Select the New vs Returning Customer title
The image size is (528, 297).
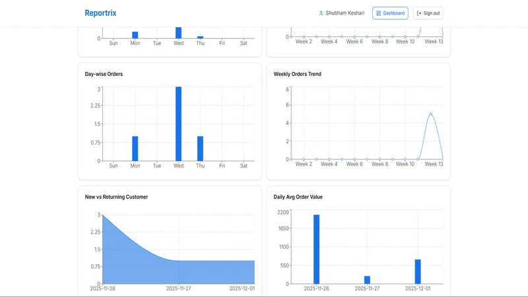coord(116,197)
